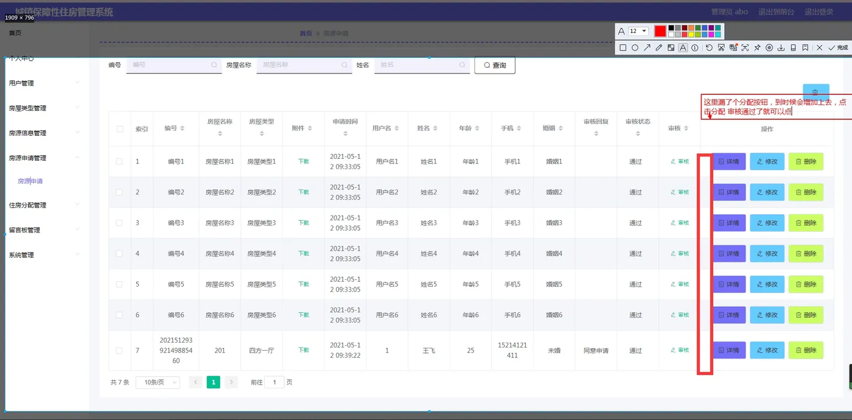
Task: Toggle the select-all checkbox in table header
Action: coord(120,128)
